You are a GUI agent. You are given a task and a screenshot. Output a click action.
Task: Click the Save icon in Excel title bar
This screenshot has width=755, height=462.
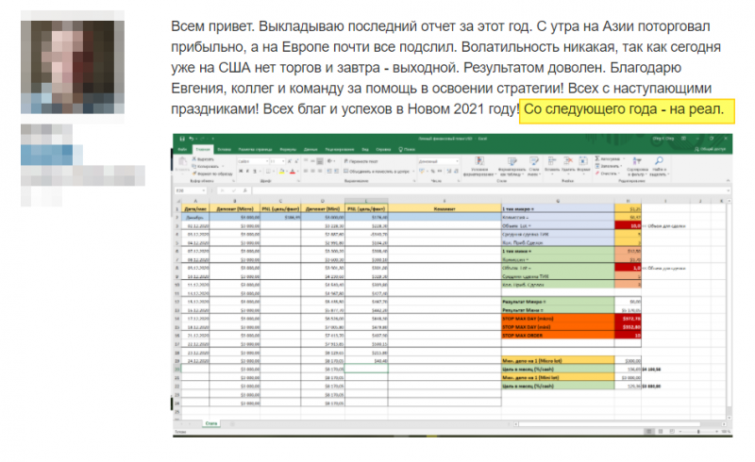point(182,139)
